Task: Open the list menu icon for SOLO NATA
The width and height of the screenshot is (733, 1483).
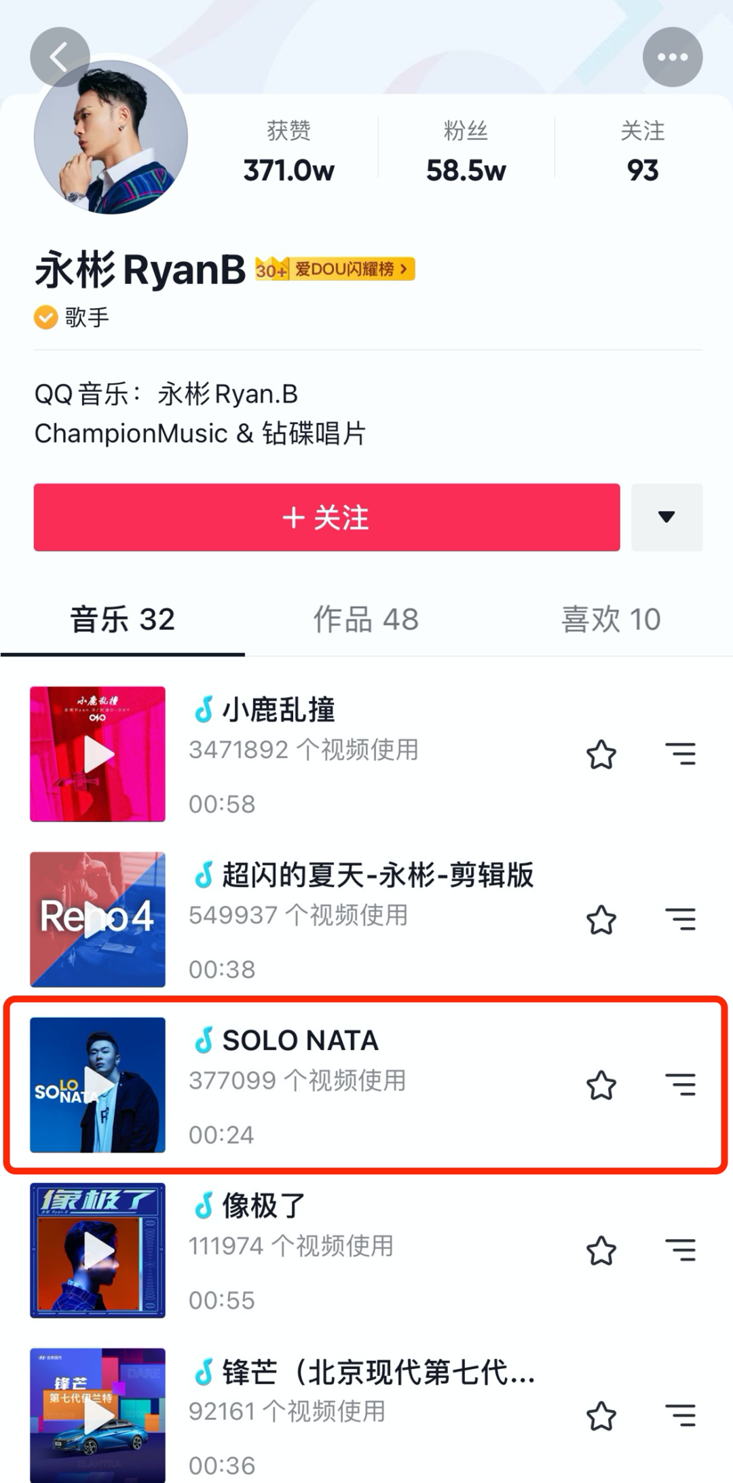Action: point(680,1085)
